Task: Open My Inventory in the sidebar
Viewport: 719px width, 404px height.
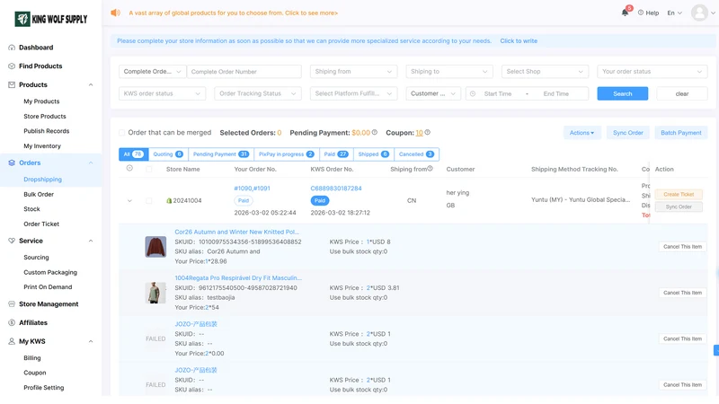Action: 42,146
